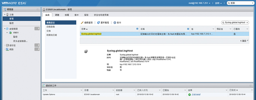Viewport: 256px width, 100px height.
Task: Switch to the Hardware tab
Action: pyautogui.click(x=57, y=15)
